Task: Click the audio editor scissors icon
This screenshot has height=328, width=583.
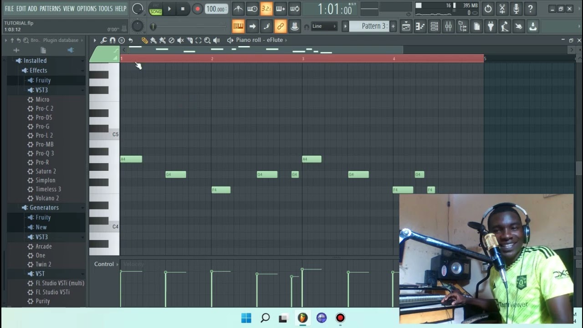Action: click(502, 9)
